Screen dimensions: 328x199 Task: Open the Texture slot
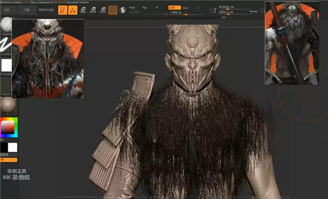pyautogui.click(x=6, y=86)
